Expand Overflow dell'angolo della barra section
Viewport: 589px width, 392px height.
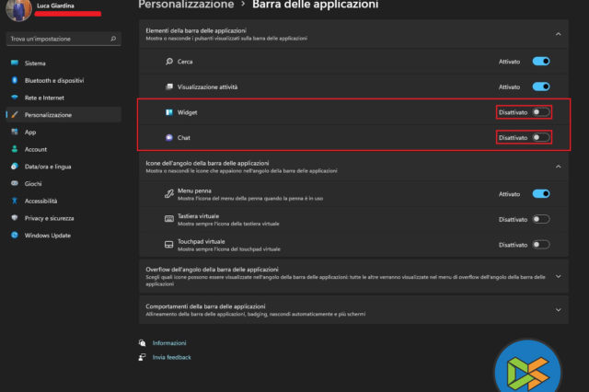point(559,275)
